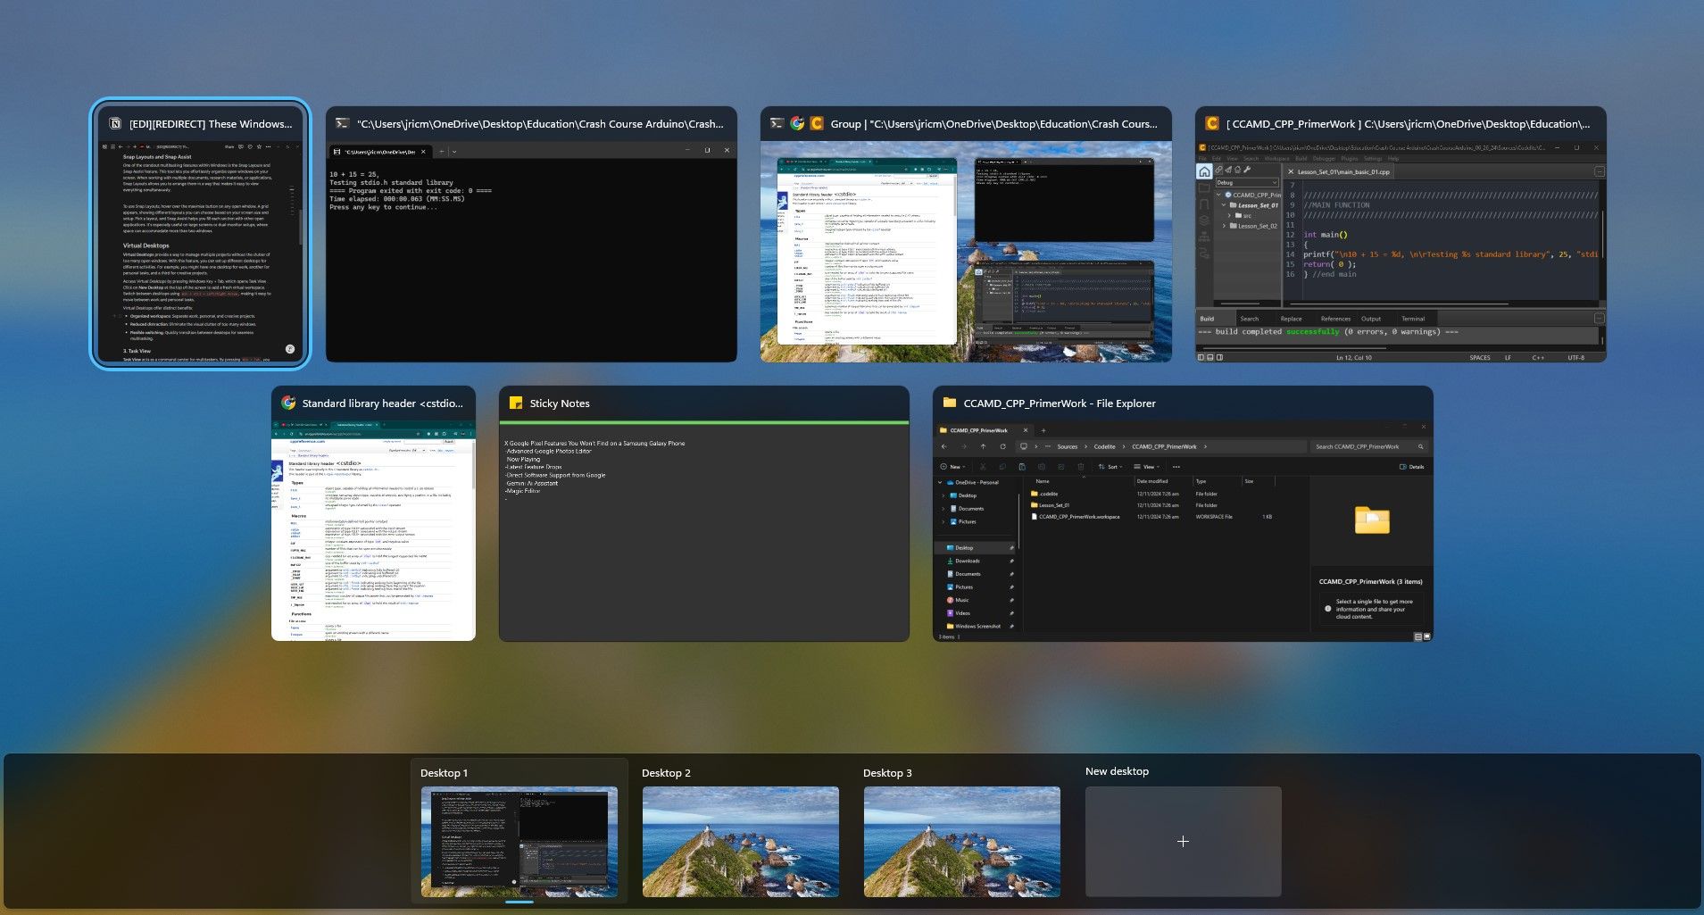
Task: Switch to Desktop 2
Action: pos(740,842)
